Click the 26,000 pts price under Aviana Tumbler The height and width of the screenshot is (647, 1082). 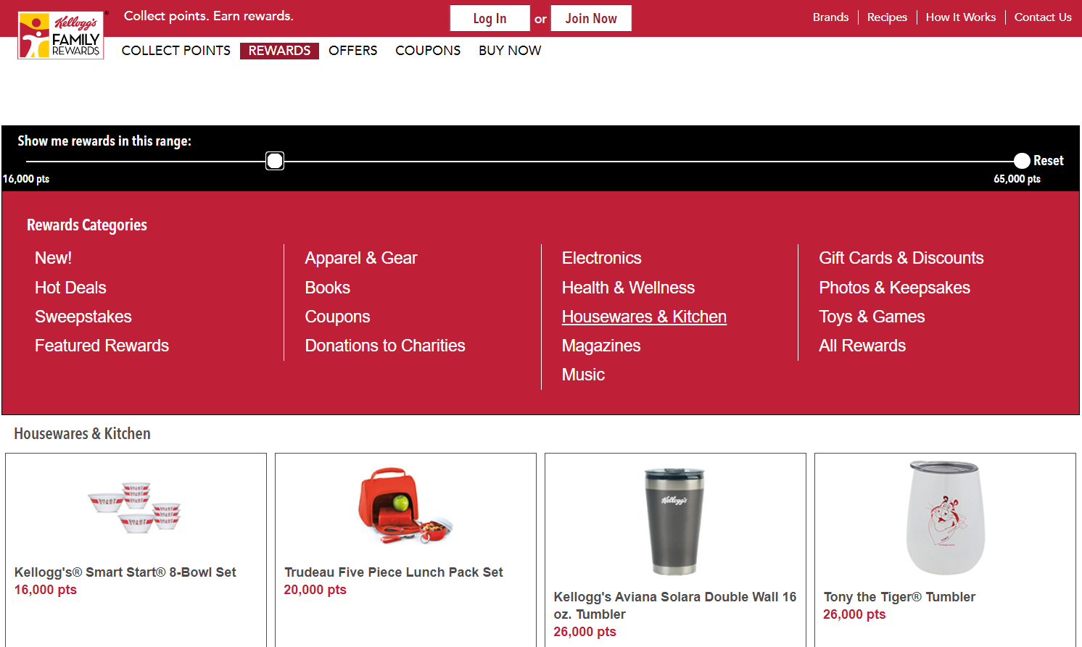pos(585,632)
